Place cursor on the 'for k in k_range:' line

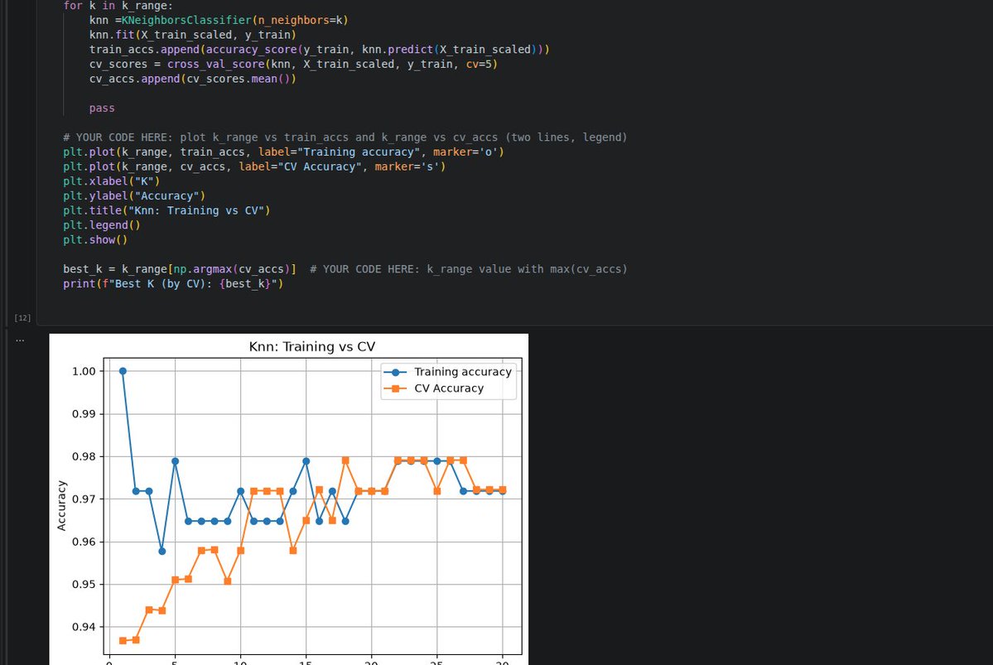pyautogui.click(x=118, y=6)
